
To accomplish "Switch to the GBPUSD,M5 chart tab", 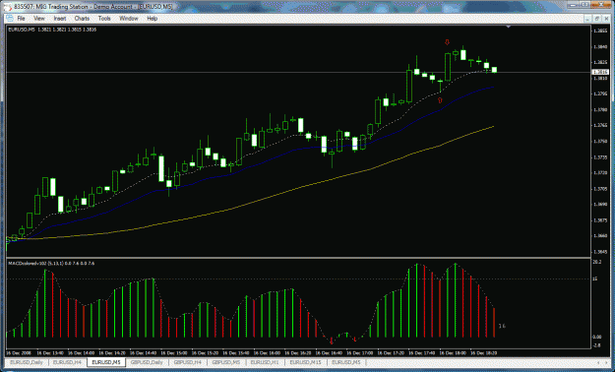I will pos(226,362).
